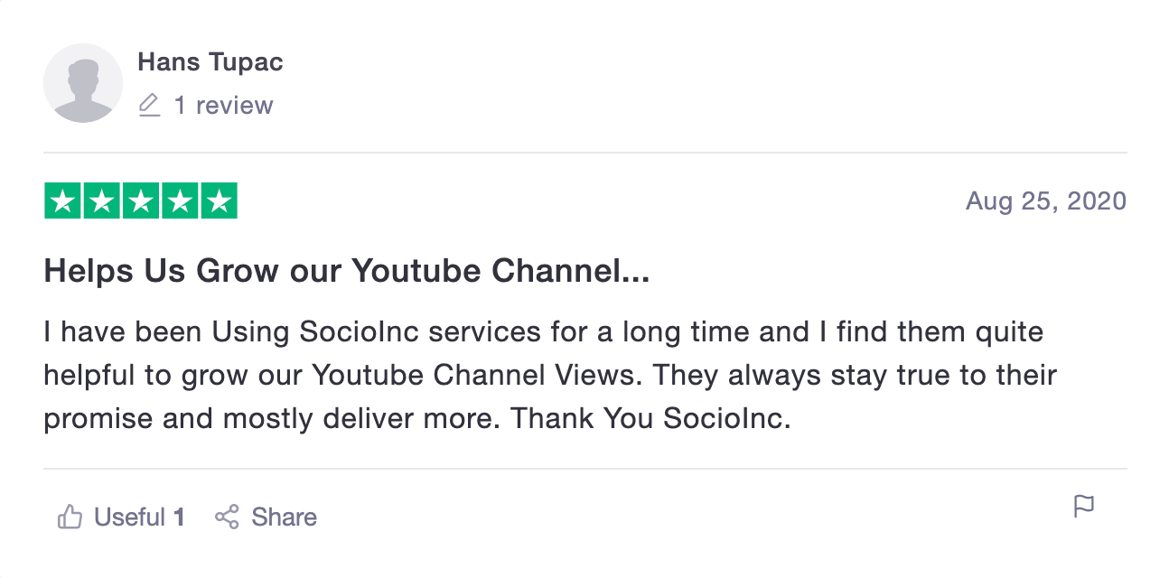Image resolution: width=1169 pixels, height=578 pixels.
Task: Click the second green rating star
Action: point(102,200)
